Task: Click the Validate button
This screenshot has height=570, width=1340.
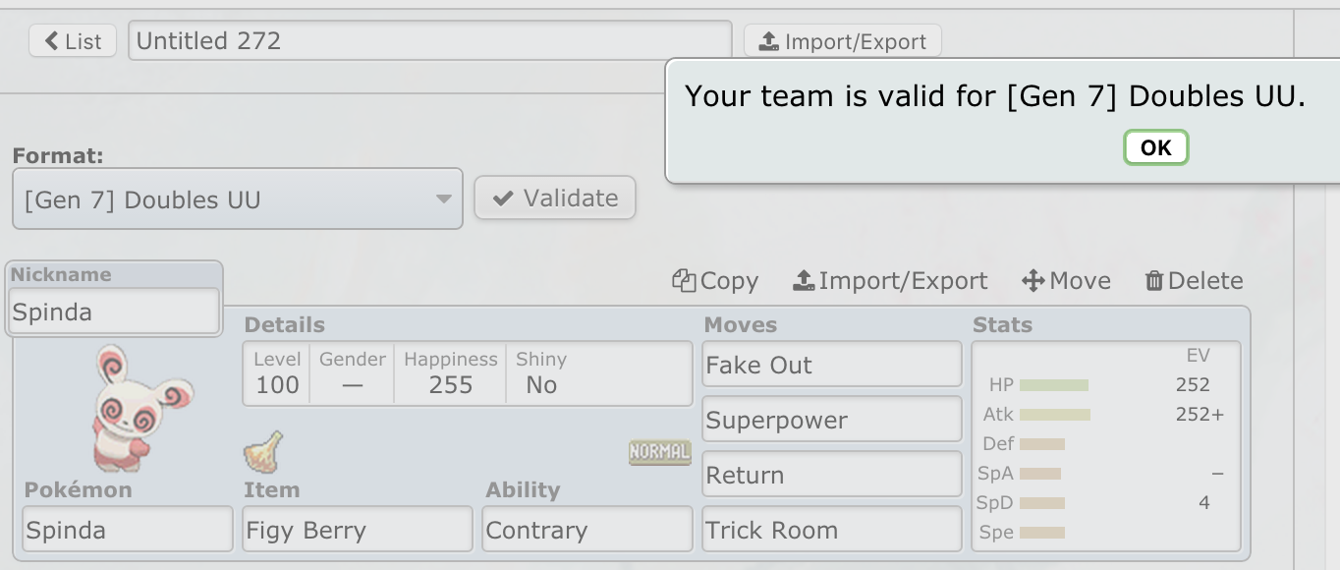Action: click(x=555, y=199)
